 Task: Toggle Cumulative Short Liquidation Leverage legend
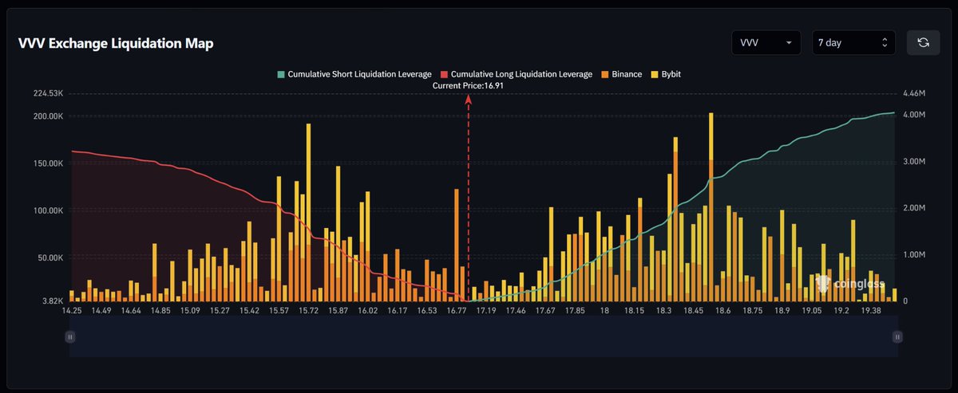(354, 74)
